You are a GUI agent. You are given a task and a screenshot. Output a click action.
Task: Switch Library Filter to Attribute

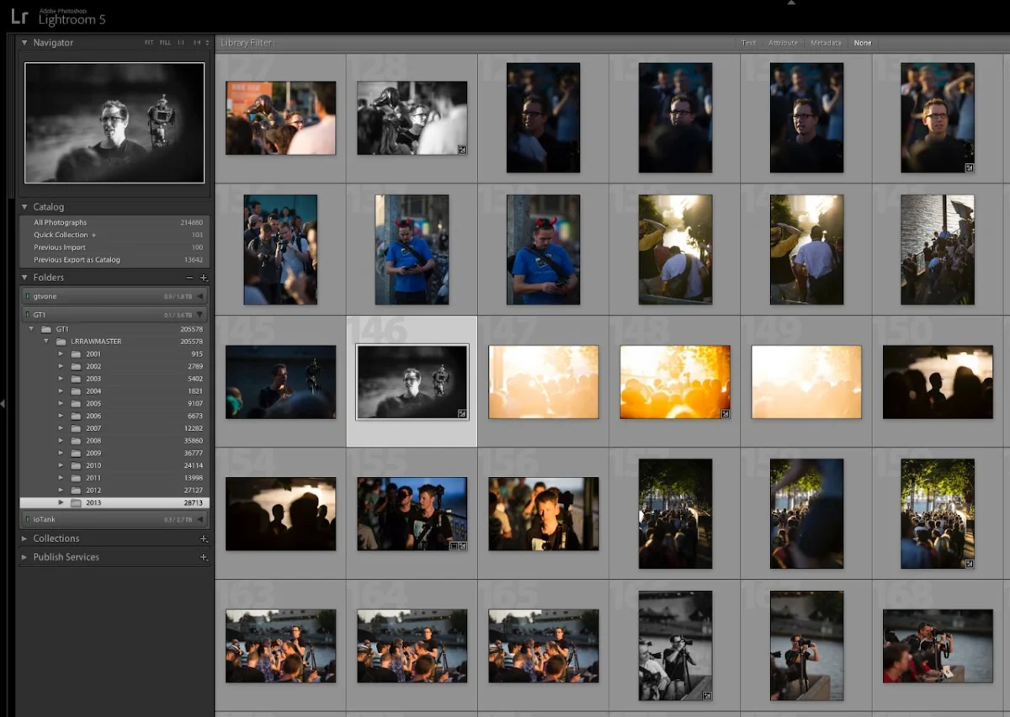783,42
